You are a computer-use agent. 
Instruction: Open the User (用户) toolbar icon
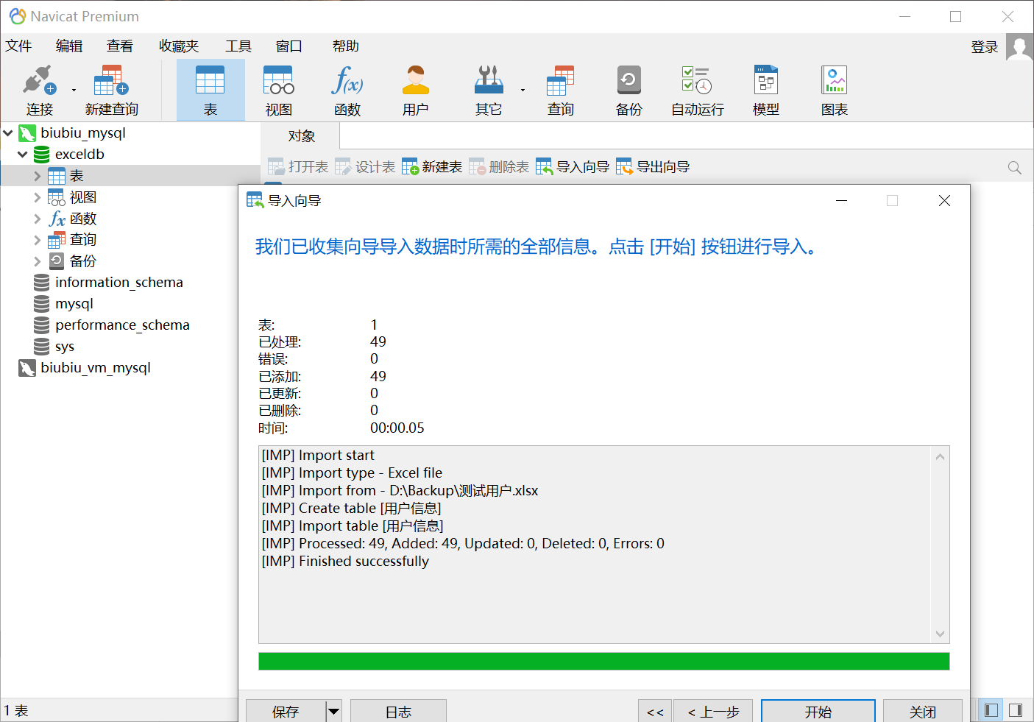pyautogui.click(x=416, y=90)
